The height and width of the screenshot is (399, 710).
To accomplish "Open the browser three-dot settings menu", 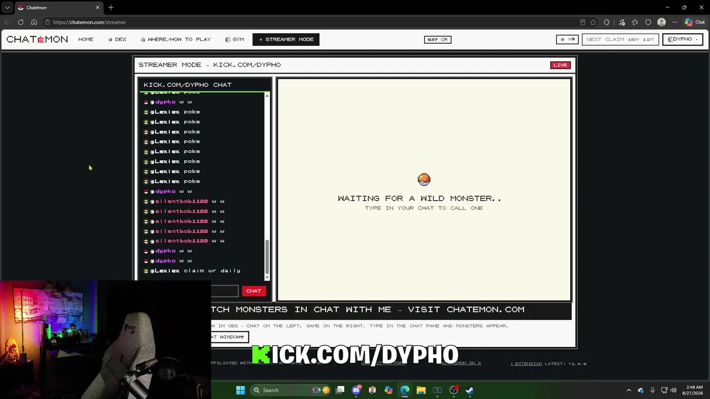I will point(674,22).
